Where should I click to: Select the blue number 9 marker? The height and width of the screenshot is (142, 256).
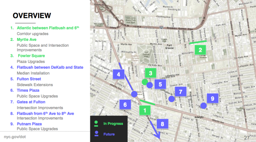click(x=213, y=98)
